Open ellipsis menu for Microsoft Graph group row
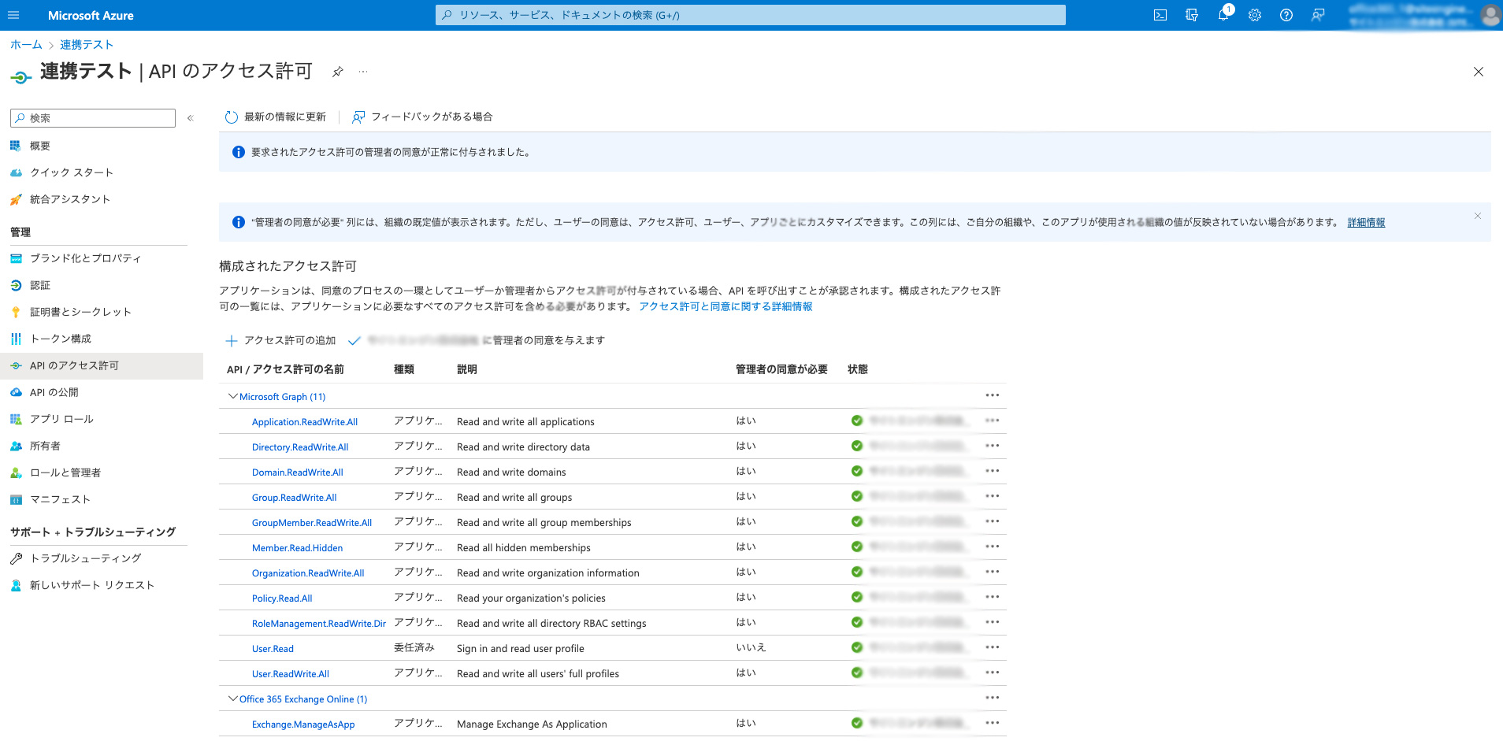Screen dimensions: 1503x756 coord(992,395)
